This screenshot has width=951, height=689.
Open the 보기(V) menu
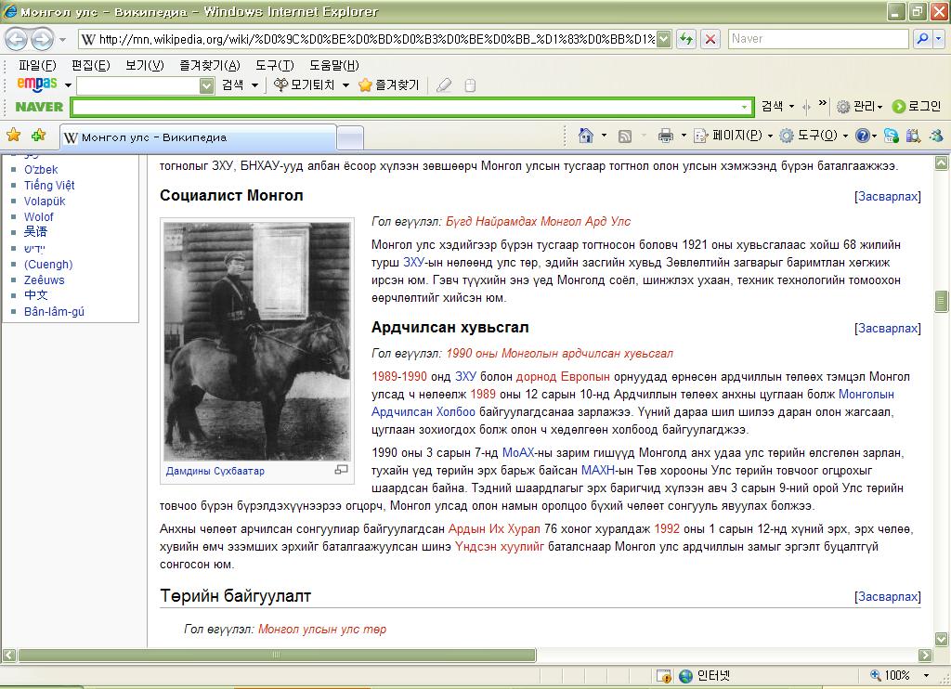(144, 66)
